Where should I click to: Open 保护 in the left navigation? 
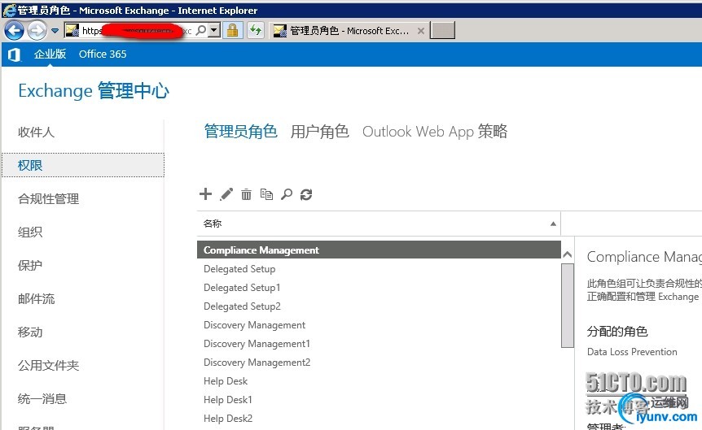pos(30,266)
